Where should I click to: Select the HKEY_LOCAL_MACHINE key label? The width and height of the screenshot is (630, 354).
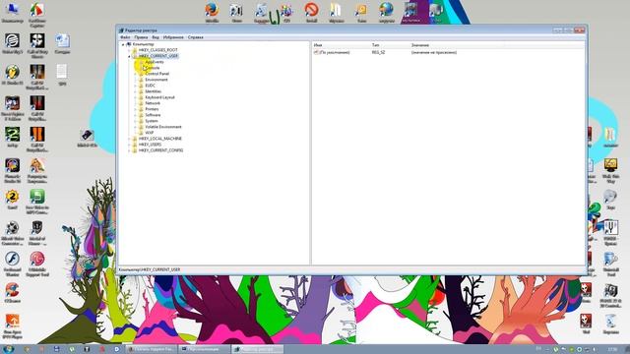[x=159, y=139]
